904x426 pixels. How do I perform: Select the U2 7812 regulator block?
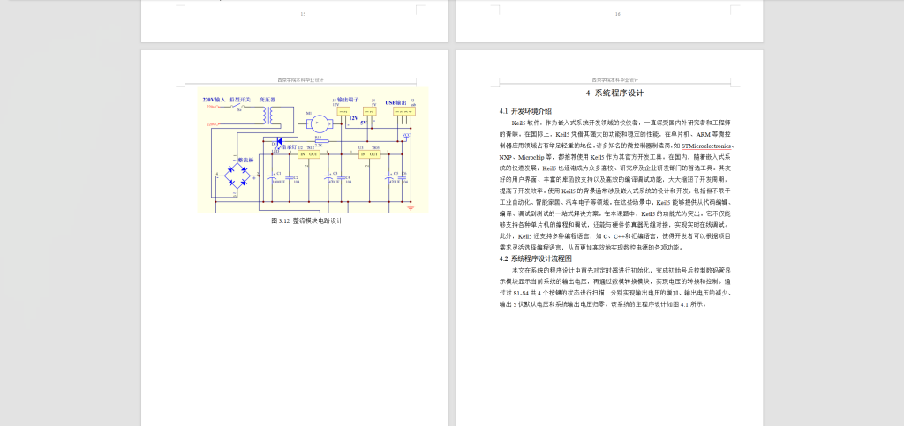click(x=309, y=154)
